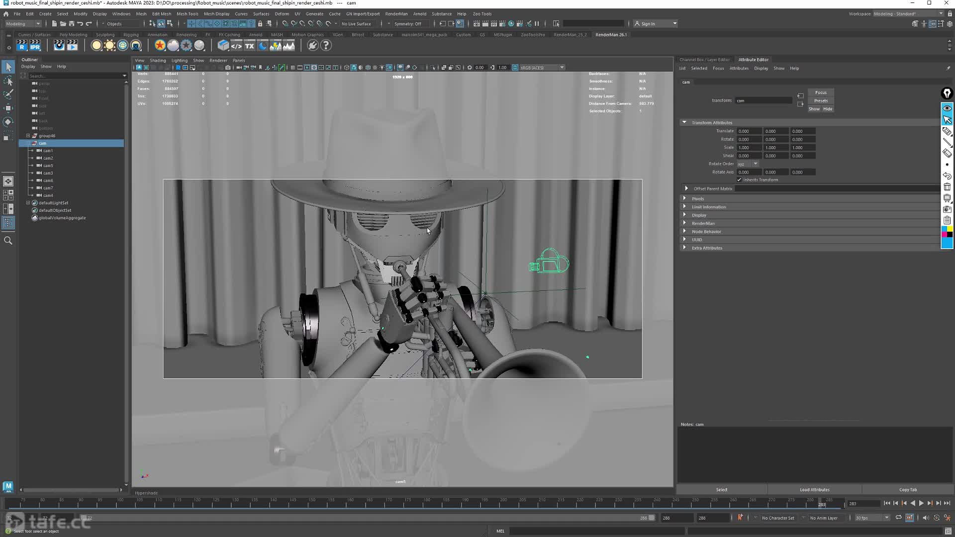Click the Select button at Attribute Editor bottom
The width and height of the screenshot is (955, 537).
click(x=722, y=490)
